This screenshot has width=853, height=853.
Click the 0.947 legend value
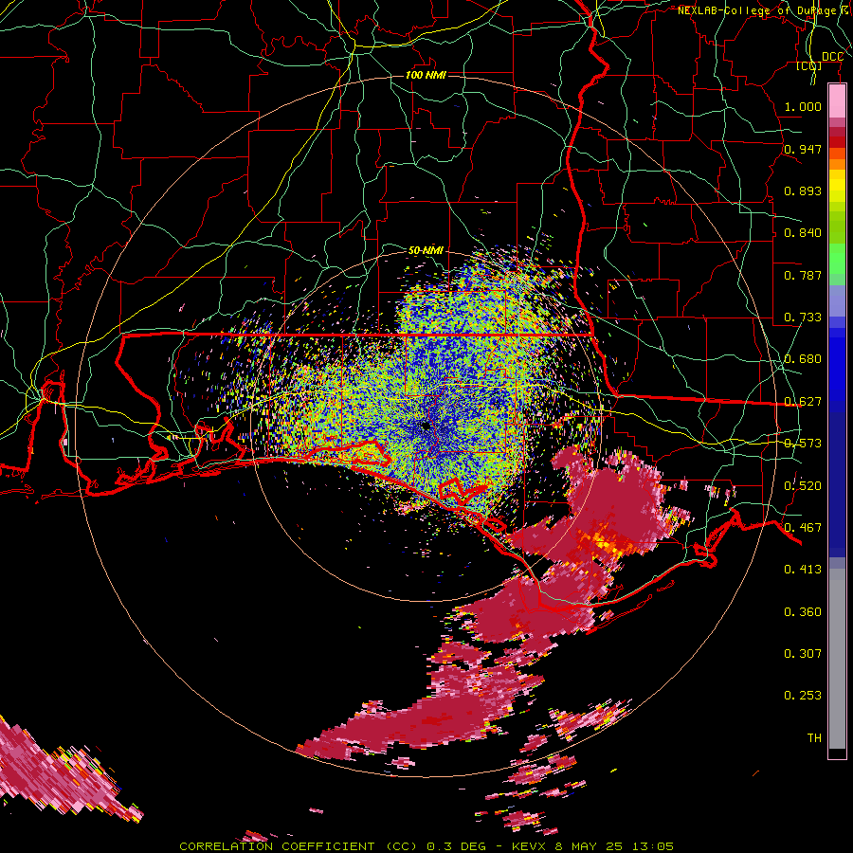coord(803,149)
